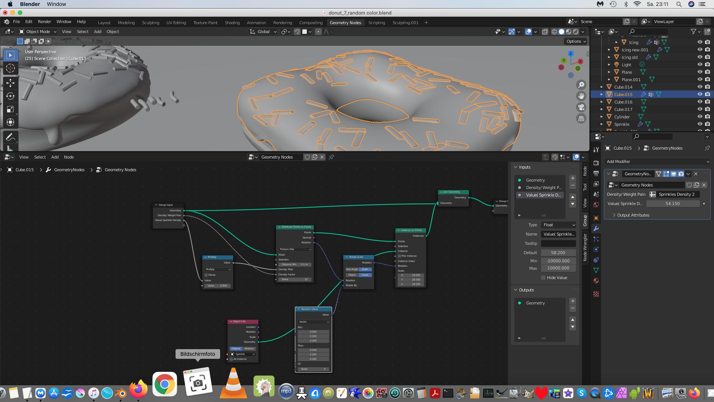The width and height of the screenshot is (714, 402).
Task: Switch to material preview shading
Action: tap(569, 32)
